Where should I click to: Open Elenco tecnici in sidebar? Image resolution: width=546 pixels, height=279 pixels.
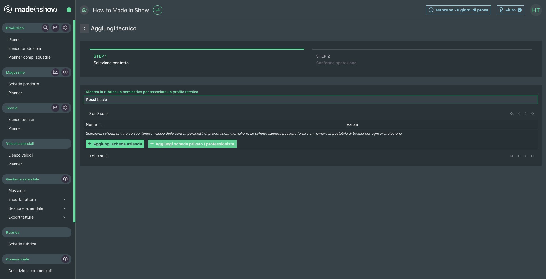tap(21, 120)
